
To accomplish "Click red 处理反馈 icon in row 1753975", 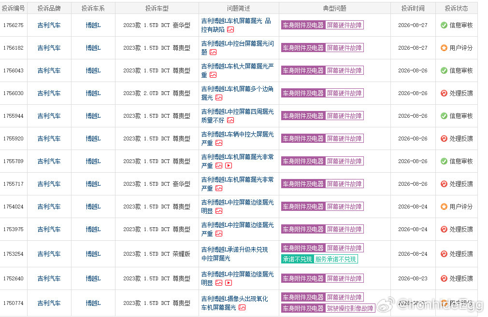I will tap(444, 229).
